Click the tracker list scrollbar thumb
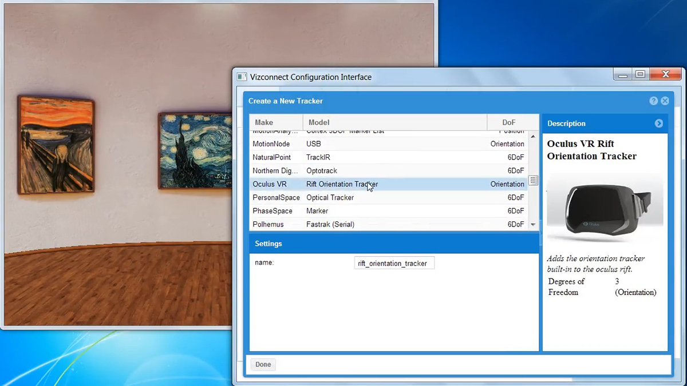The width and height of the screenshot is (687, 386). (x=533, y=180)
